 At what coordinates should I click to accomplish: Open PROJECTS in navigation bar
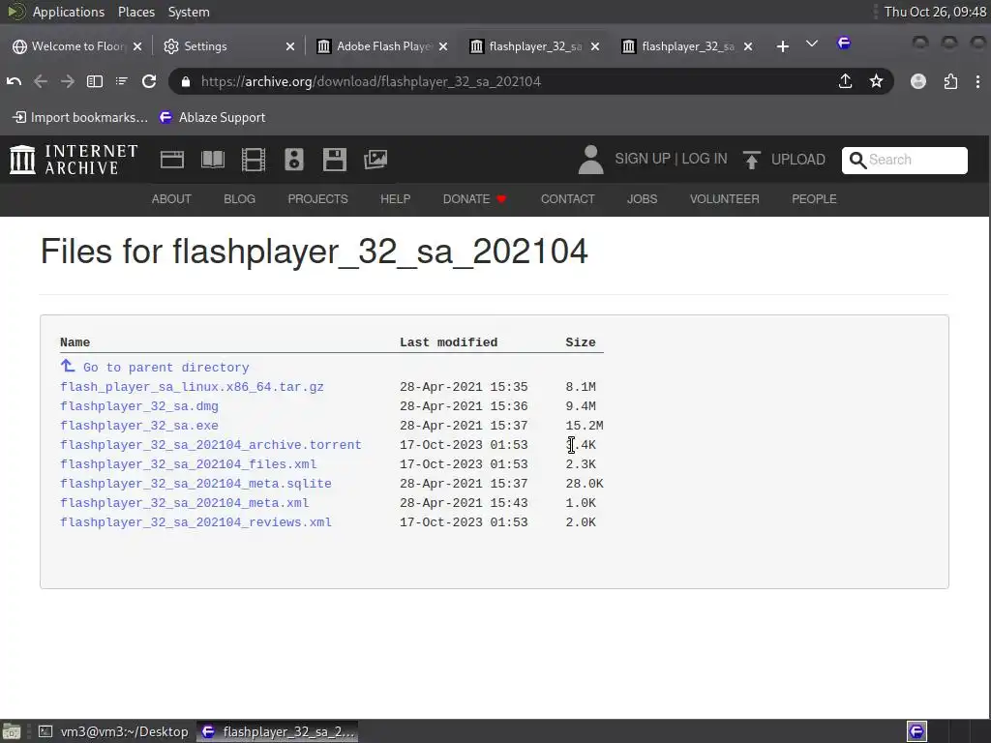click(317, 199)
